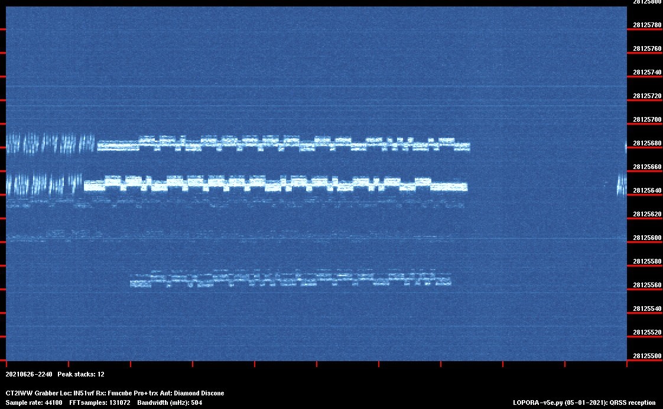Click the 28125500 frequency label
This screenshot has width=663, height=409.
(x=647, y=356)
